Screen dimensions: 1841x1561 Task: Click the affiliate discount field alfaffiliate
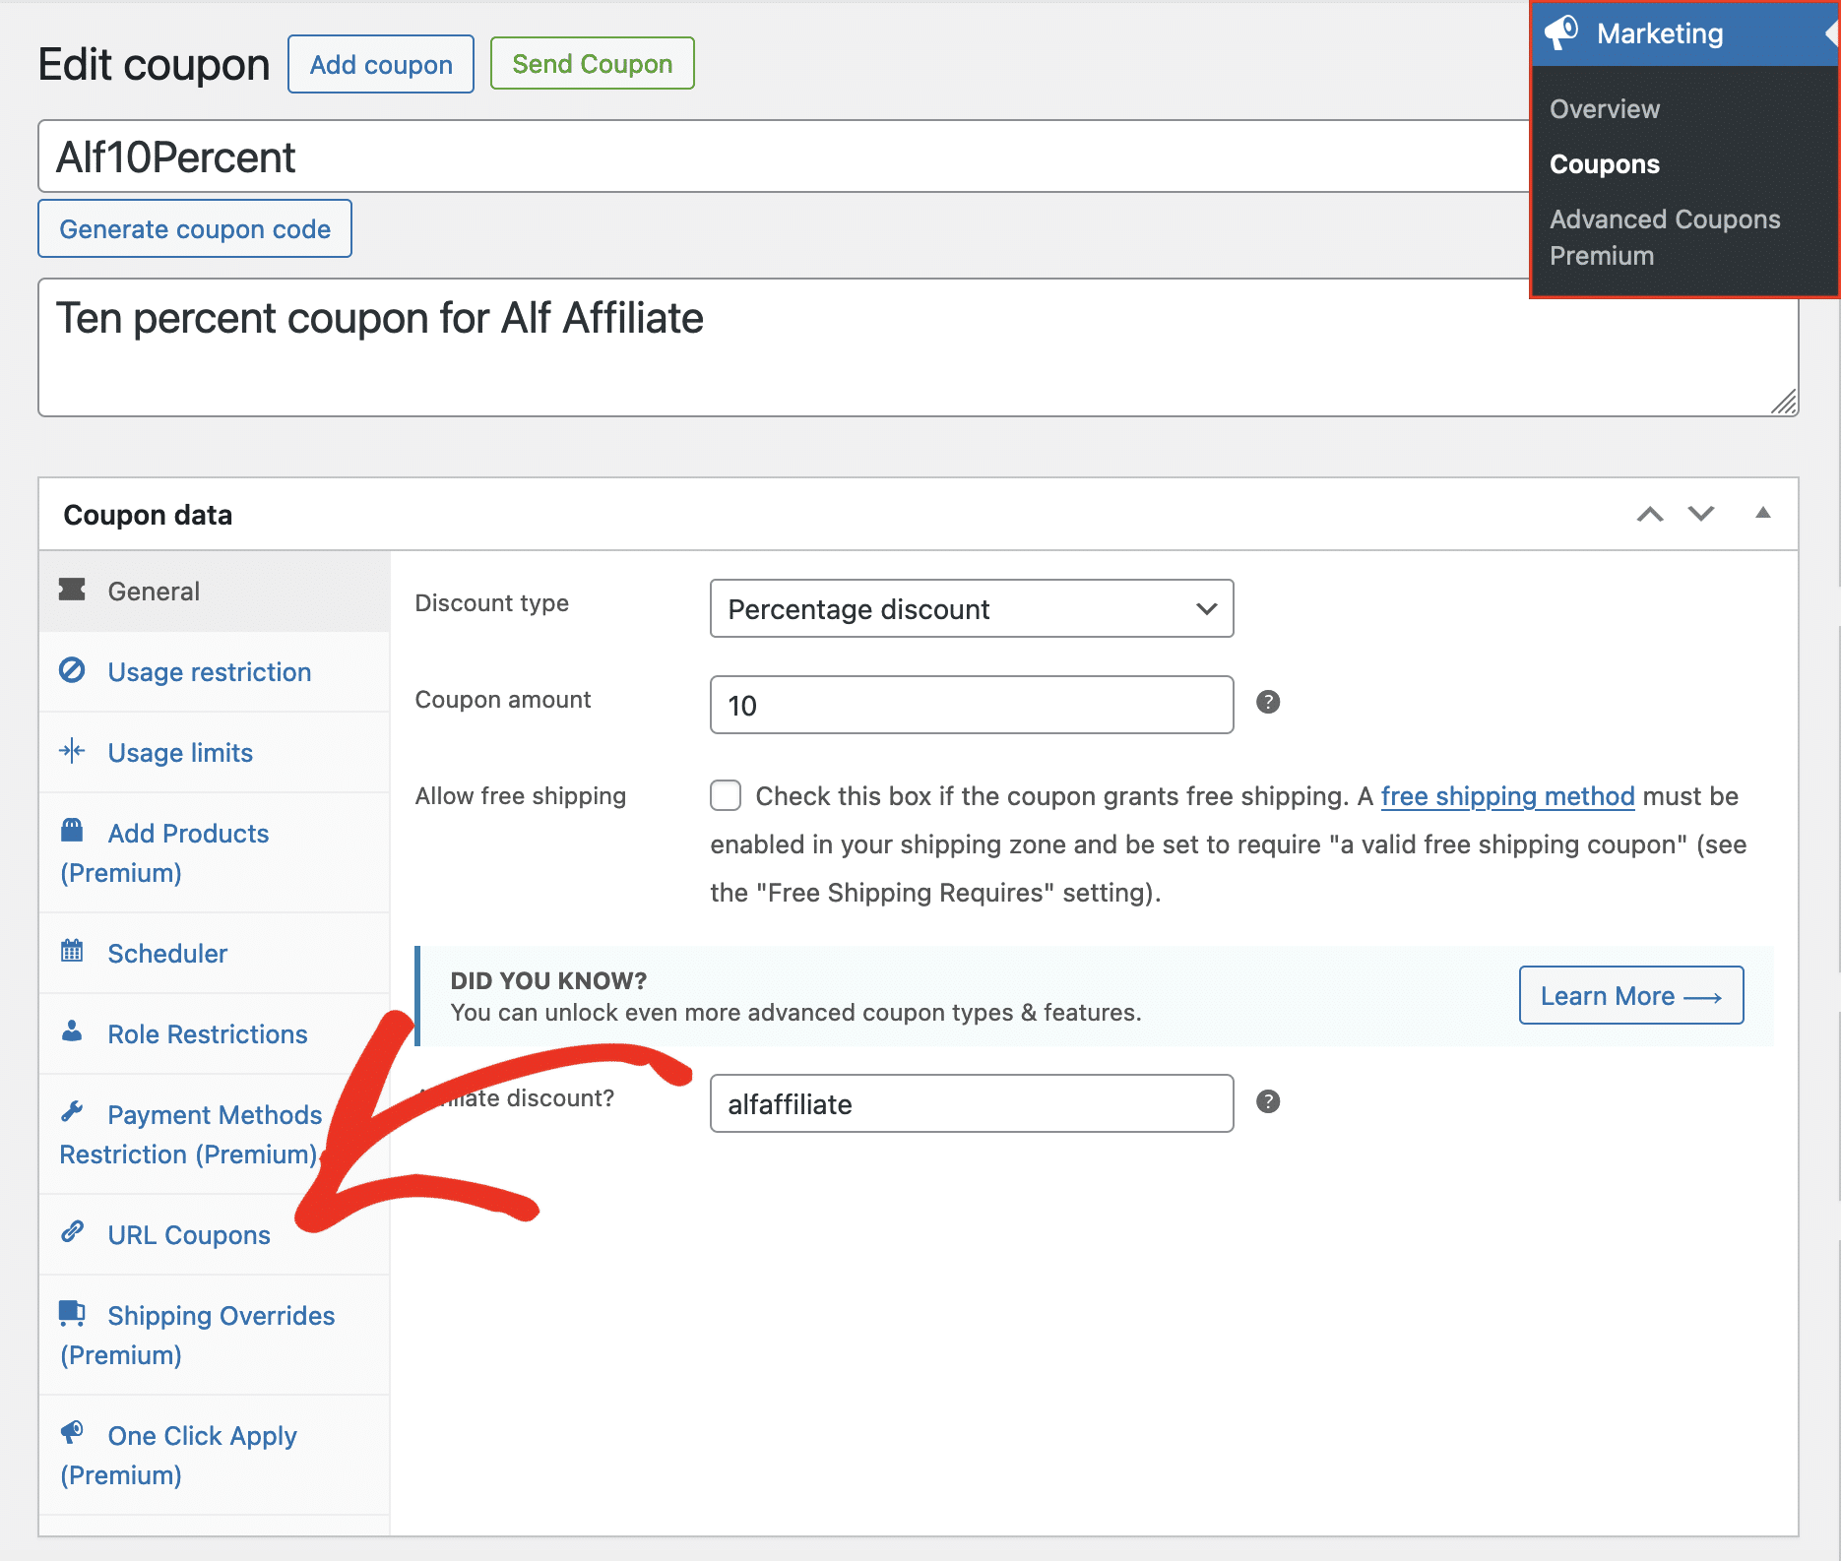tap(972, 1103)
